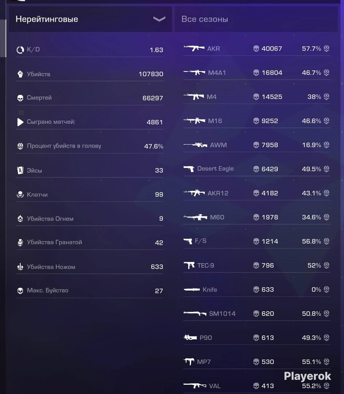Click the TEC-9 pistol icon
Viewport: 344px width, 394px height.
pos(189,265)
